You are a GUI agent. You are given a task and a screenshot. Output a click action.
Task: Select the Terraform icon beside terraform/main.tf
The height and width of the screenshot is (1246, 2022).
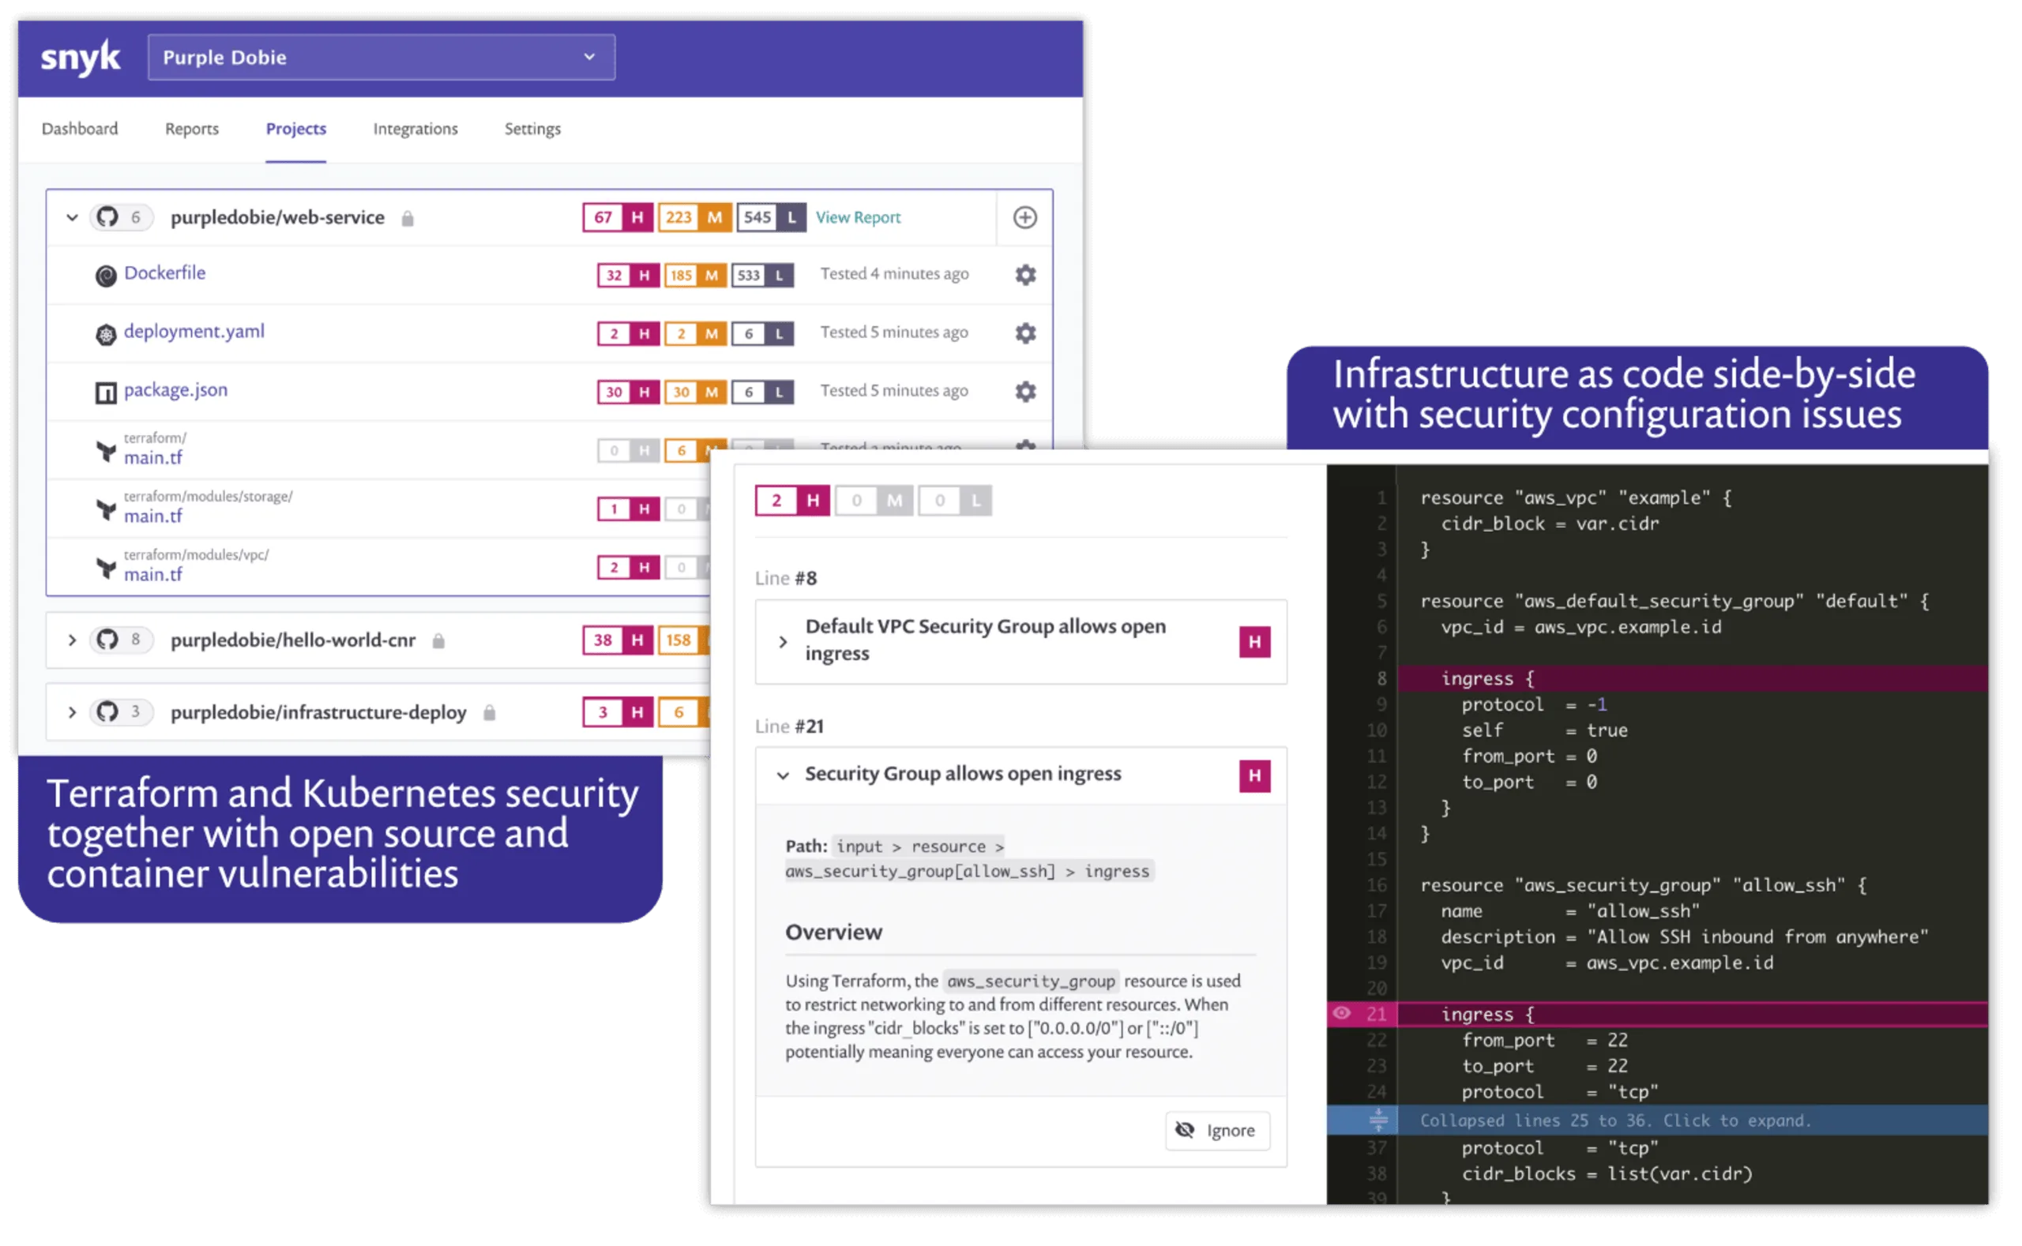[106, 452]
